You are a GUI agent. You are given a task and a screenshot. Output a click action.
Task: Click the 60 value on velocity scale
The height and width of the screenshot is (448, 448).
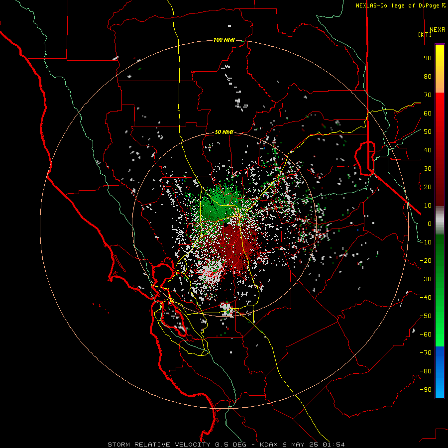428,113
